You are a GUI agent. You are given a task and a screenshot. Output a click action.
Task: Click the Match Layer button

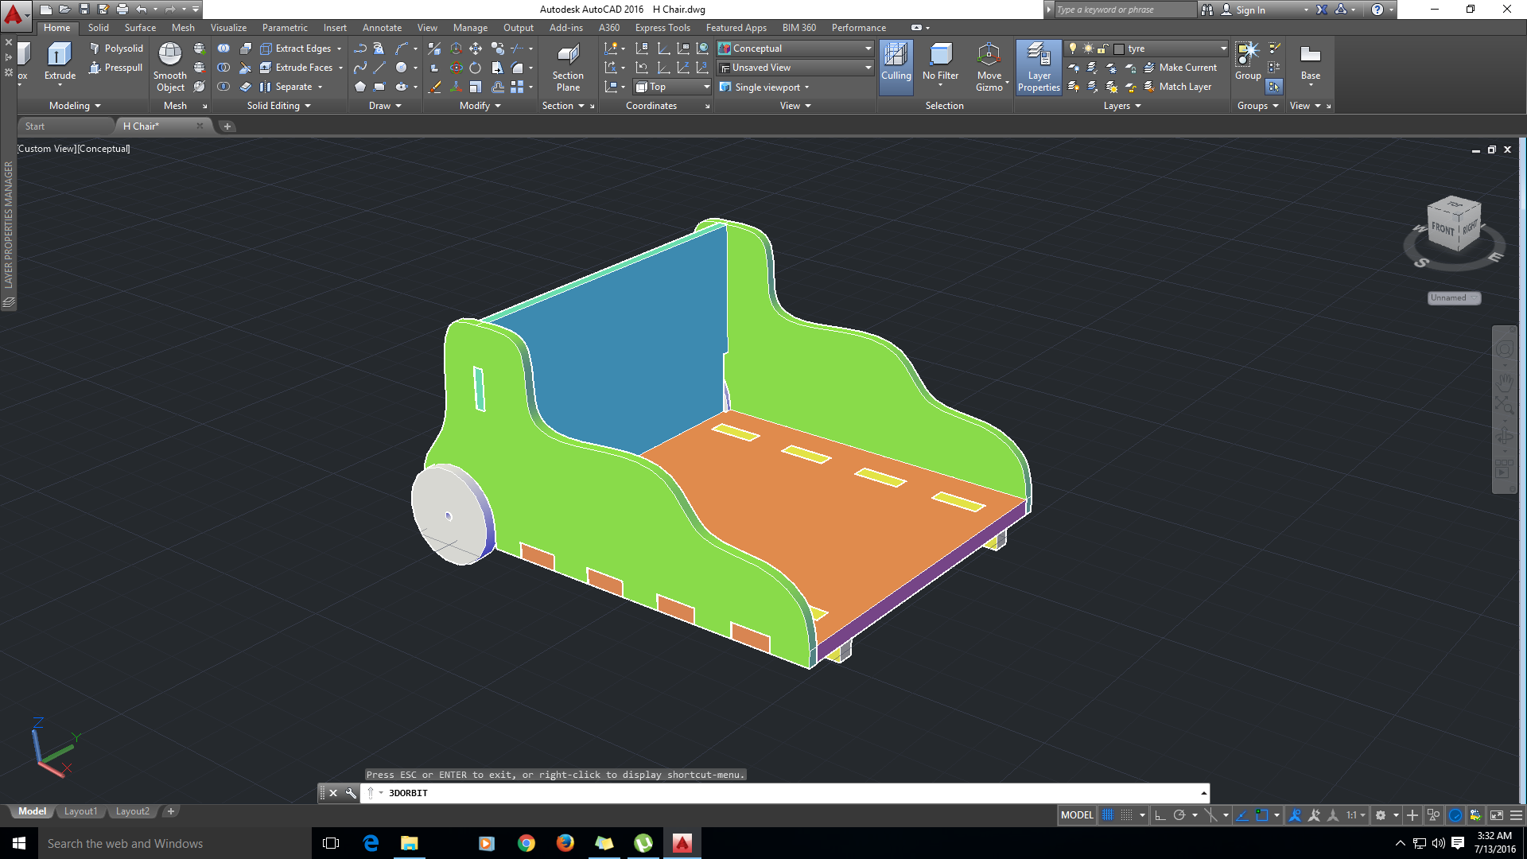1177,87
